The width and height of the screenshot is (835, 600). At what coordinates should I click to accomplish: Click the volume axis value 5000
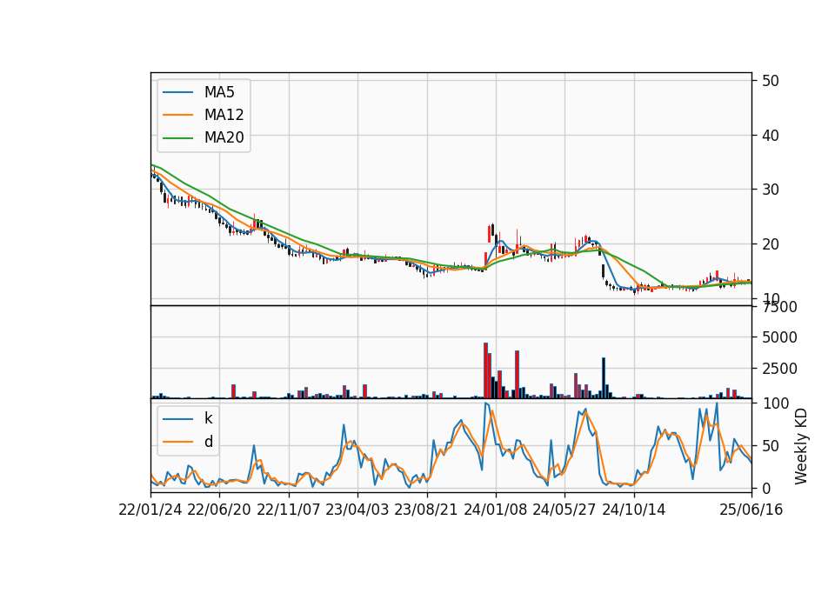(x=779, y=337)
